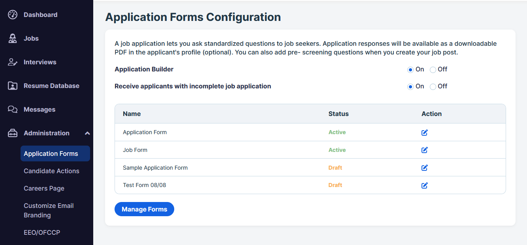
Task: Click the 'Job Form' name cell
Action: (135, 150)
